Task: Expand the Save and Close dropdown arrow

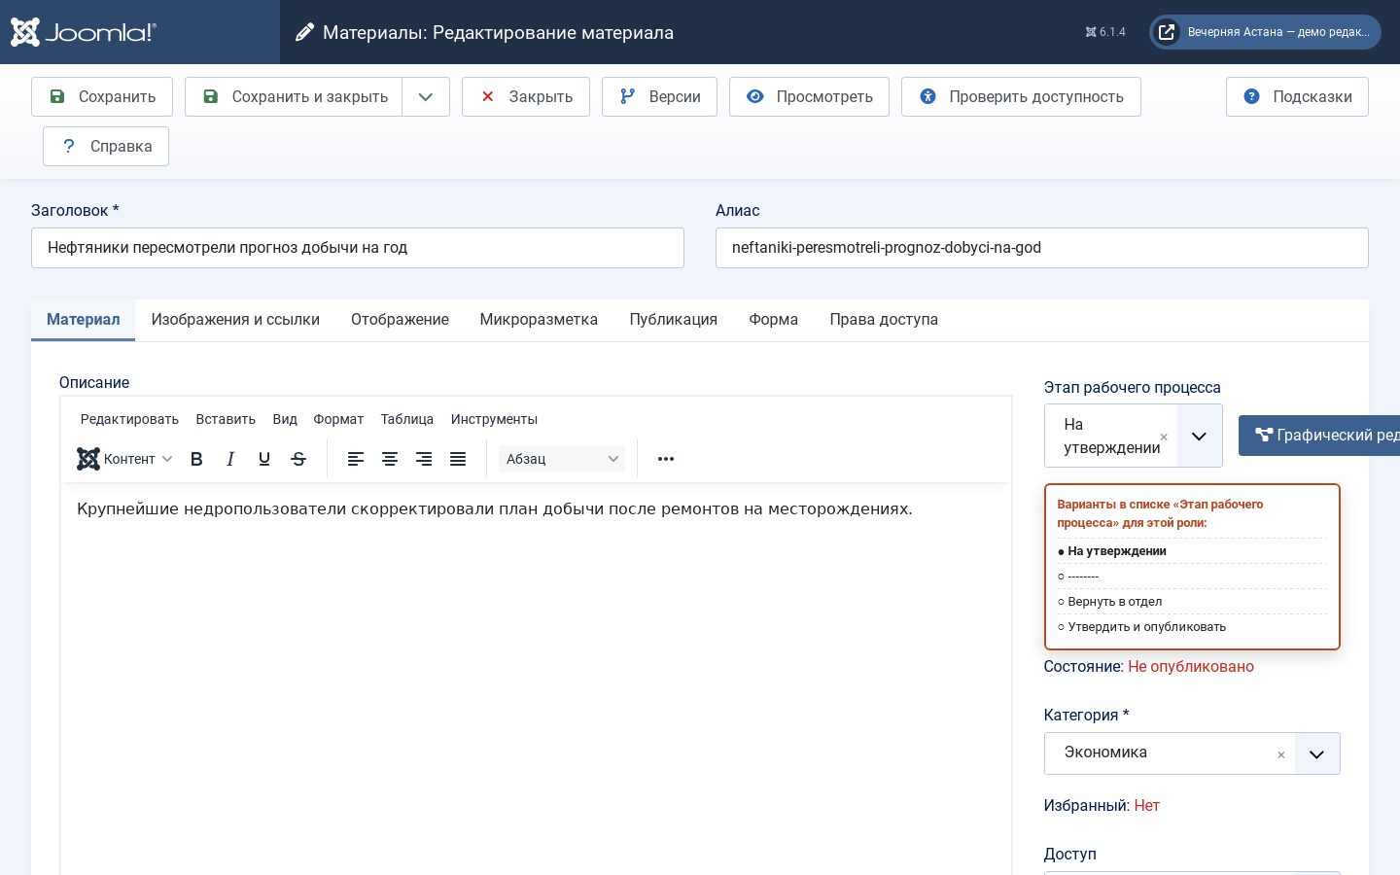Action: point(426,96)
